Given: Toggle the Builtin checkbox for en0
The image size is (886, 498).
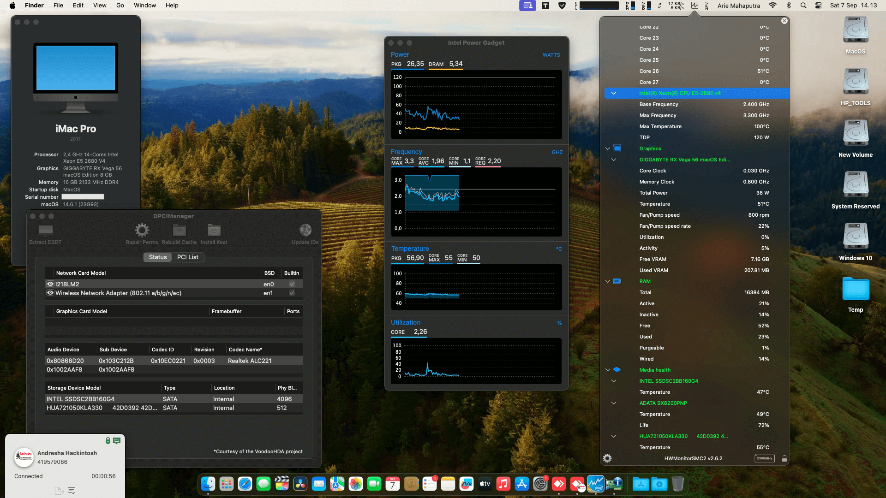Looking at the screenshot, I should click(x=291, y=284).
